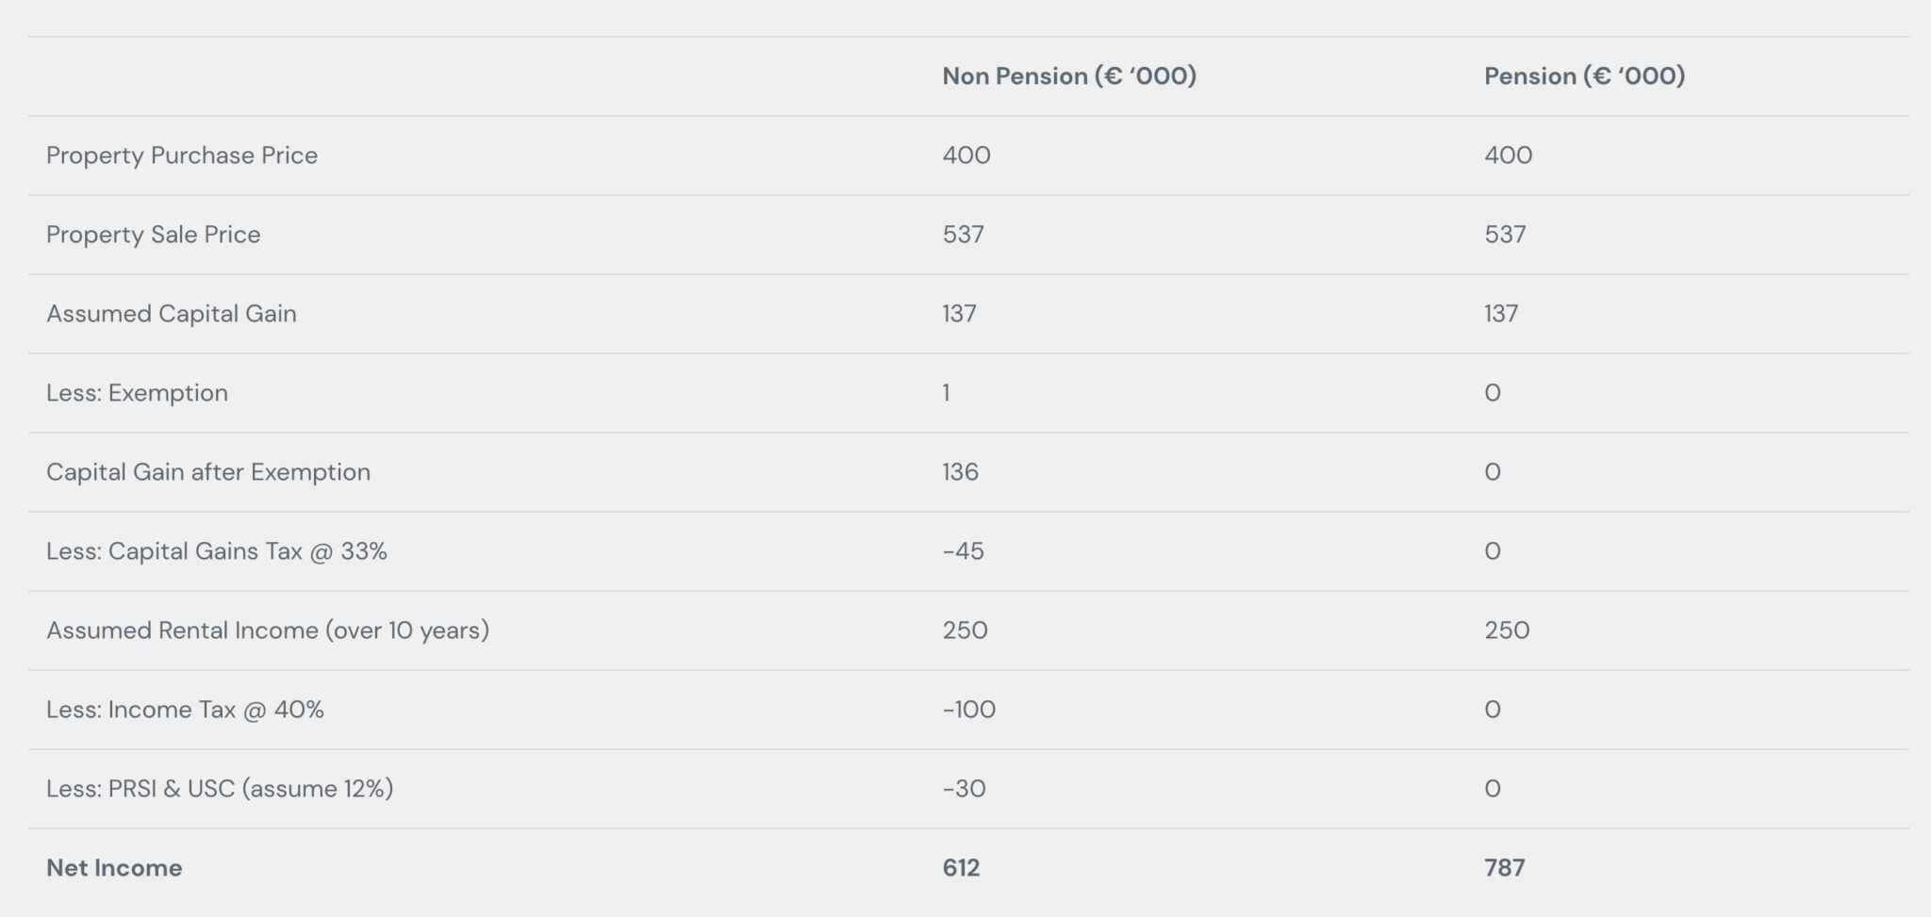
Task: Click the -30 PRSI & USC value
Action: coord(965,789)
